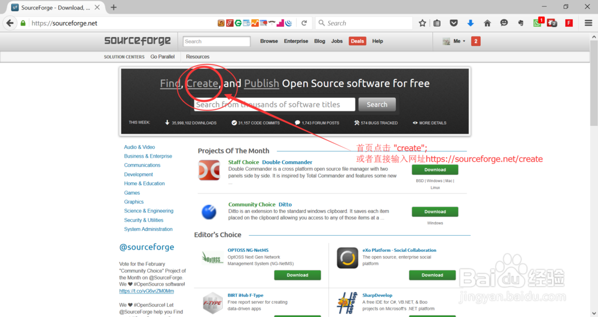Click the orange music note icon in address bar

tap(221, 23)
